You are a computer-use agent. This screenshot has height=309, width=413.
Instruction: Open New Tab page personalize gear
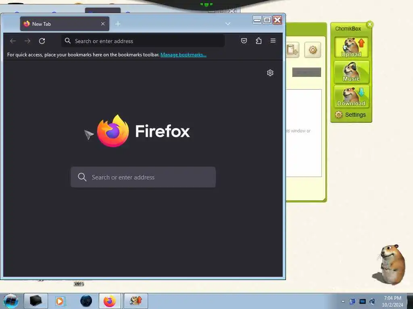tap(270, 73)
